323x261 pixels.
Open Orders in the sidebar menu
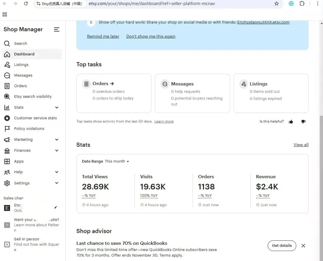click(x=20, y=86)
